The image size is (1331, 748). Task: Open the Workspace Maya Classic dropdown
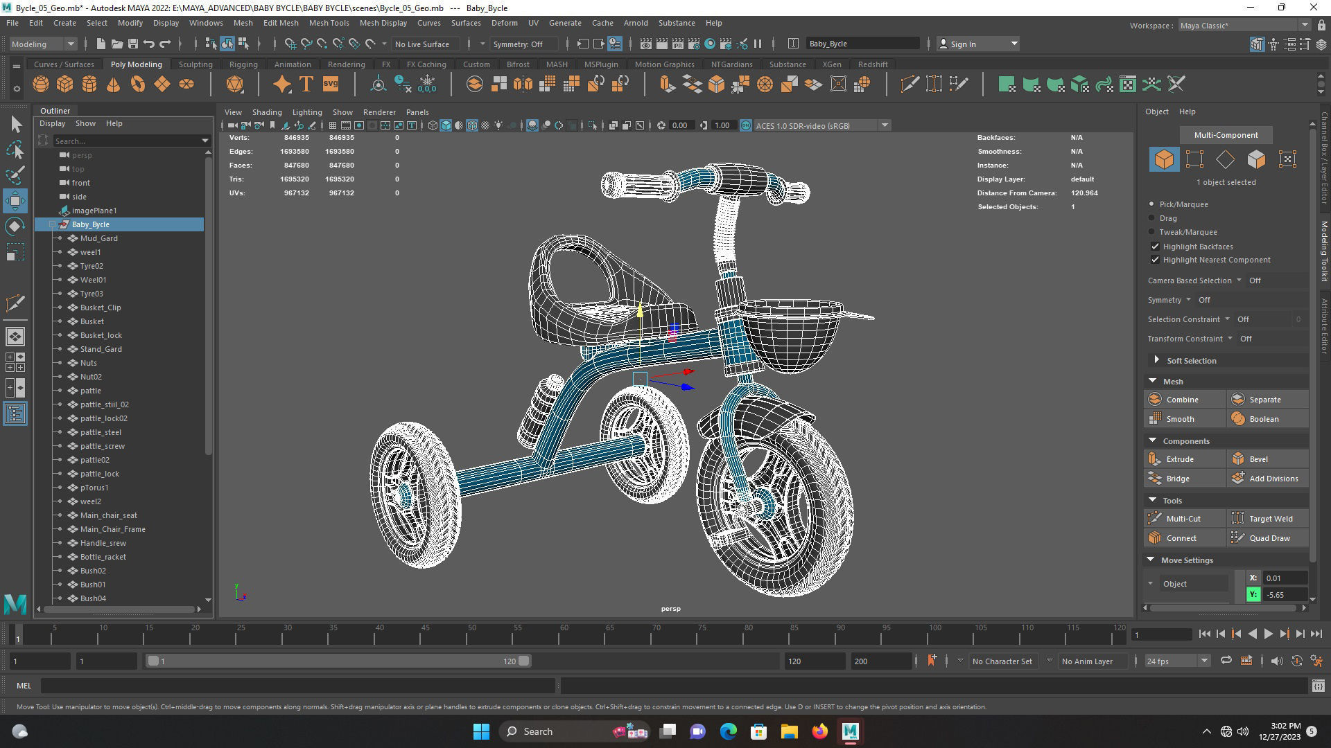click(1244, 26)
